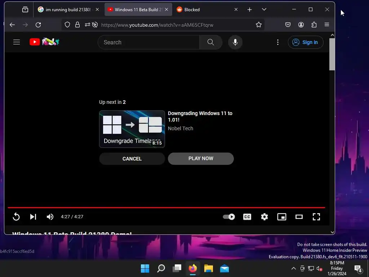
Task: Open tracking protection shield panel
Action: click(x=67, y=25)
